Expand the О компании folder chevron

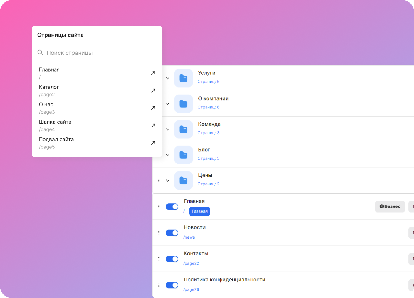click(168, 104)
